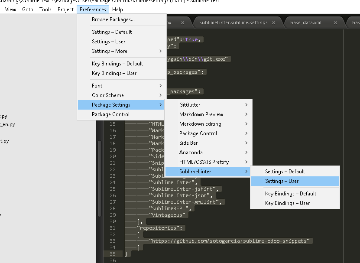
Task: Choose Browse Packages... entry
Action: pos(121,19)
